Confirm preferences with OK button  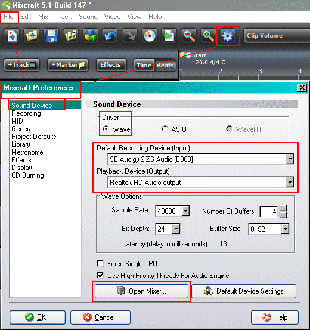(x=38, y=317)
